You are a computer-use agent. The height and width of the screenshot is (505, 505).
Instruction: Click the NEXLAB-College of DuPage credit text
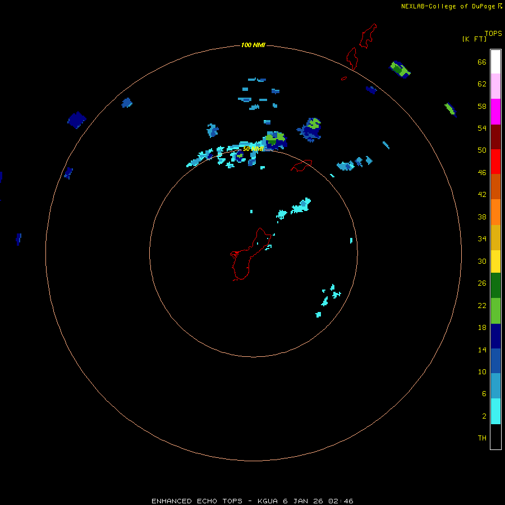click(x=448, y=6)
